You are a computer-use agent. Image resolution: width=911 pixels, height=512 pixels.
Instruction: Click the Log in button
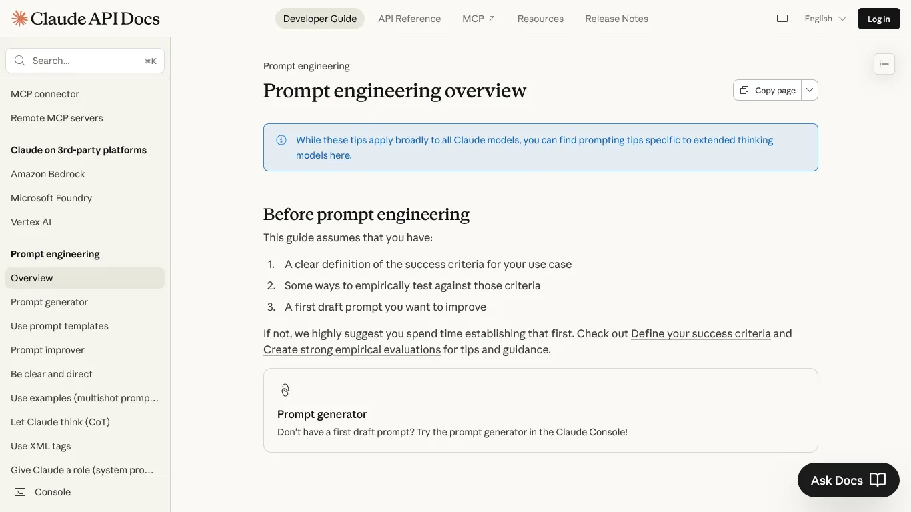(878, 19)
